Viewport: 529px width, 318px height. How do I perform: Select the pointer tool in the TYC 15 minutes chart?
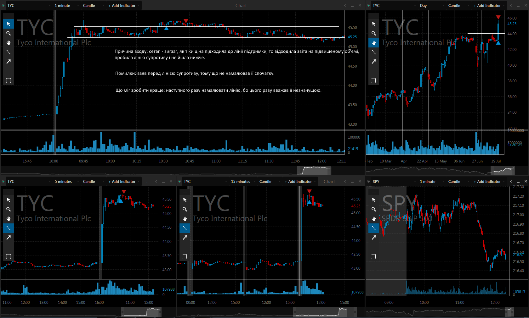pyautogui.click(x=185, y=200)
